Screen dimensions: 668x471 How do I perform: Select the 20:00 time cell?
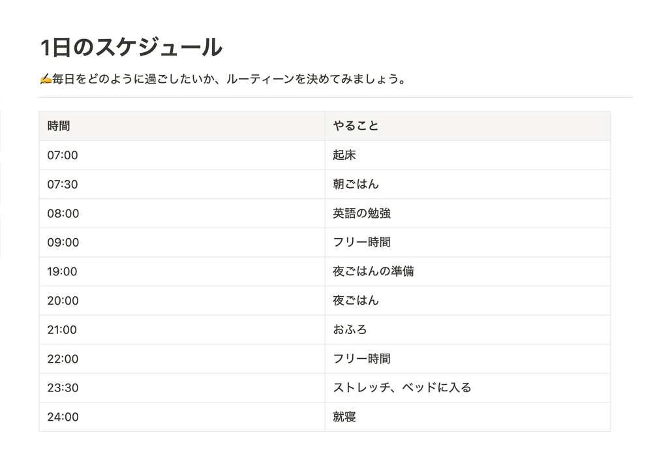[x=182, y=301]
